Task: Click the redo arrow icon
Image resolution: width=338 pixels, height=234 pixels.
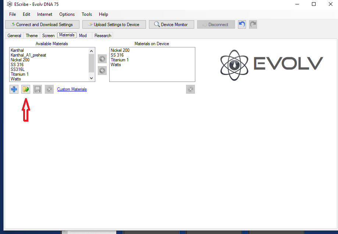Action: pyautogui.click(x=253, y=25)
